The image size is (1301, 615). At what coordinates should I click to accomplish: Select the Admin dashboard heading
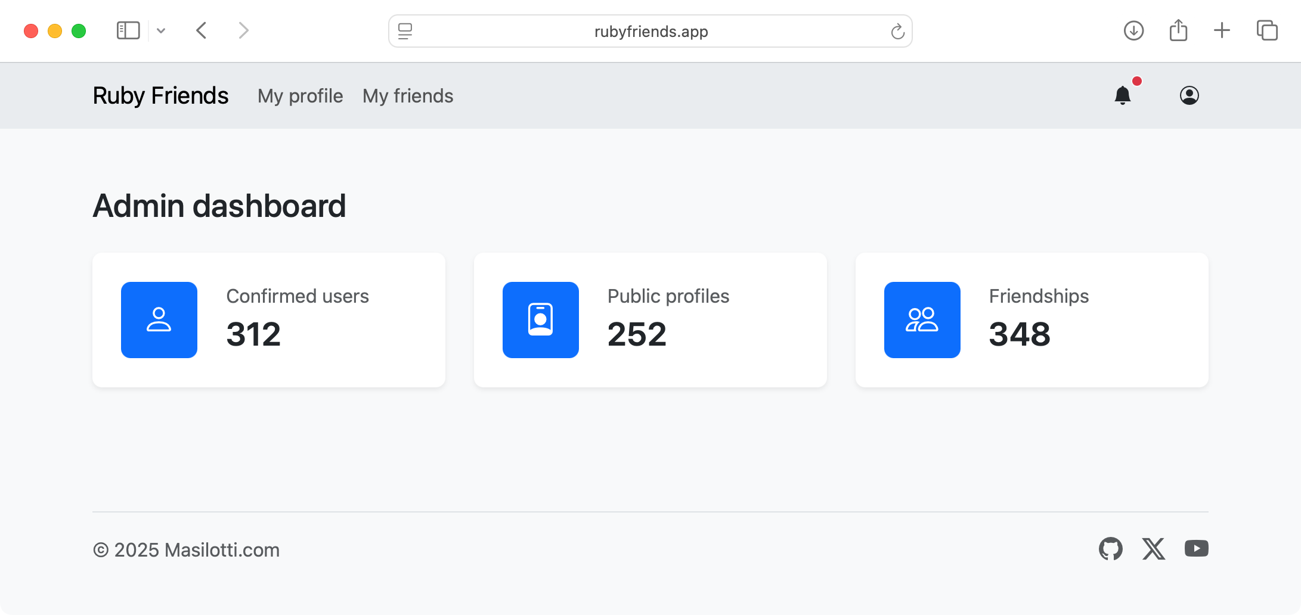[219, 206]
